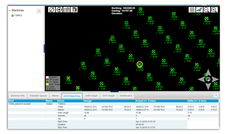Open the General Info tab
This screenshot has height=134, width=228.
tap(18, 96)
